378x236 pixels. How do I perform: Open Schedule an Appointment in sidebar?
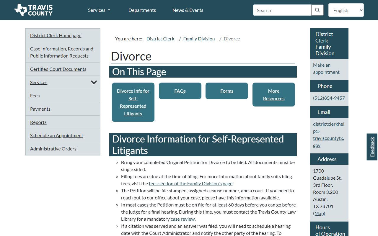pos(56,135)
